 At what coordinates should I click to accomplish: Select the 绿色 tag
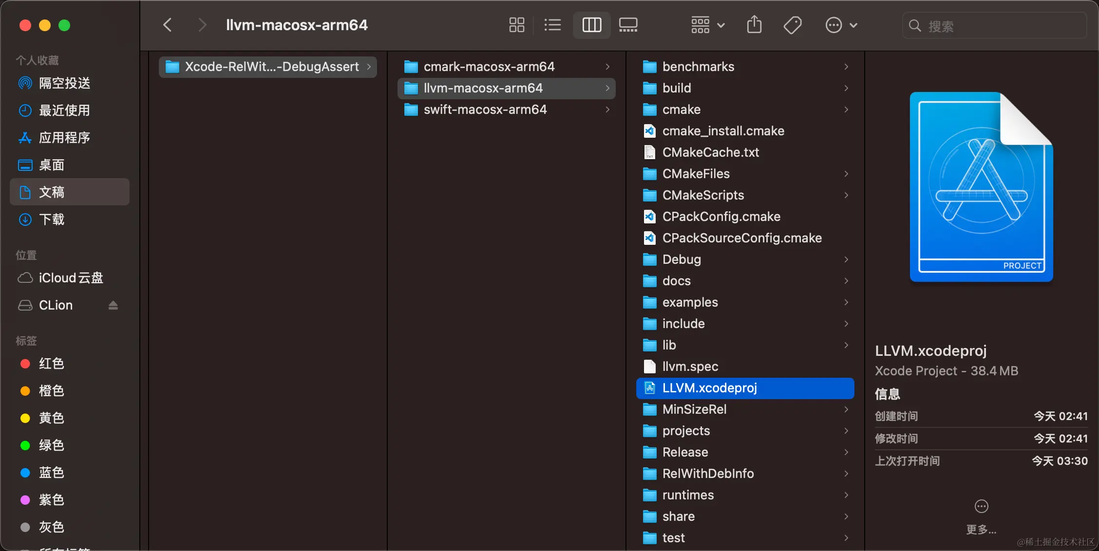pyautogui.click(x=69, y=445)
